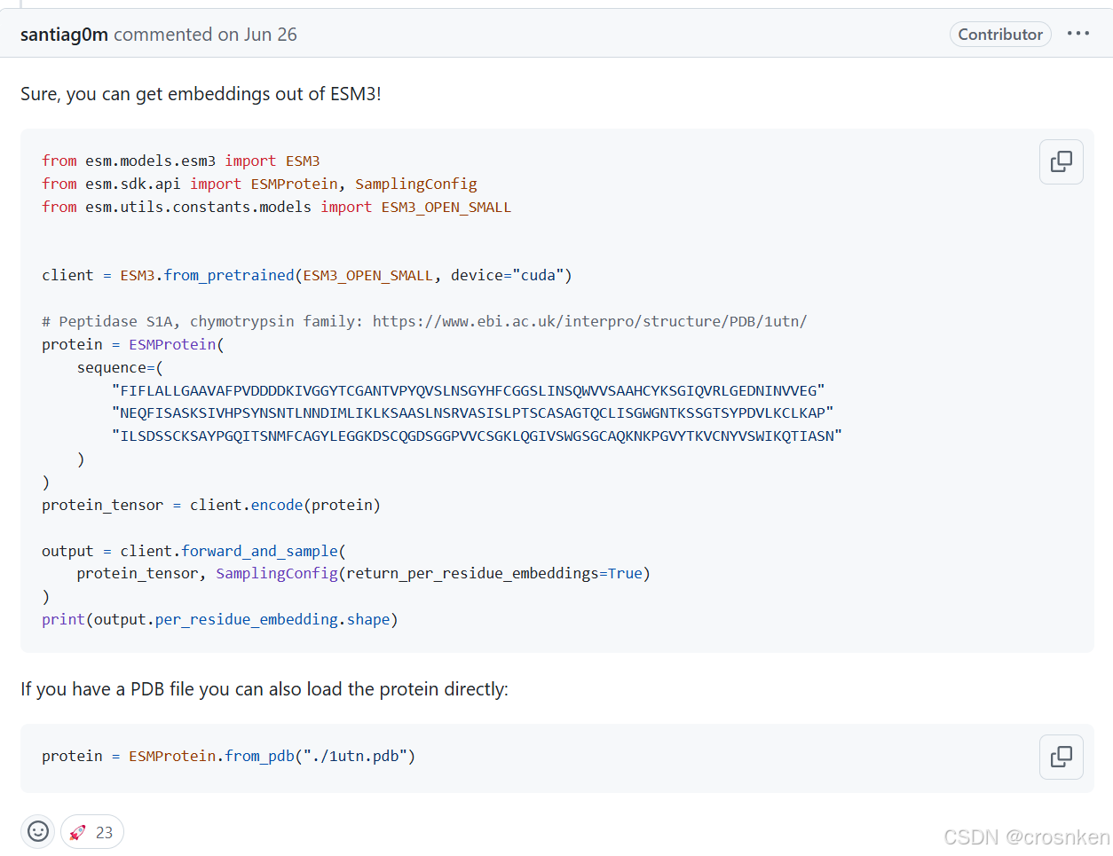Click the print(output.per_residue_embedding.shape) line
Screen dimensions: 1113x856
219,619
